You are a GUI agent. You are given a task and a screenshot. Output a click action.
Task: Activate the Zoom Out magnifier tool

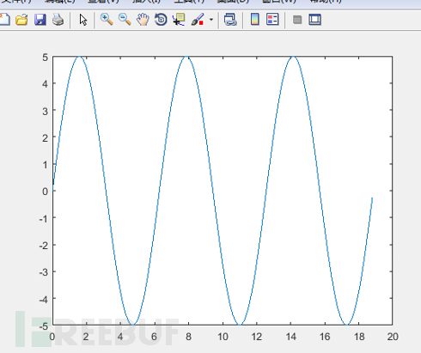click(125, 20)
